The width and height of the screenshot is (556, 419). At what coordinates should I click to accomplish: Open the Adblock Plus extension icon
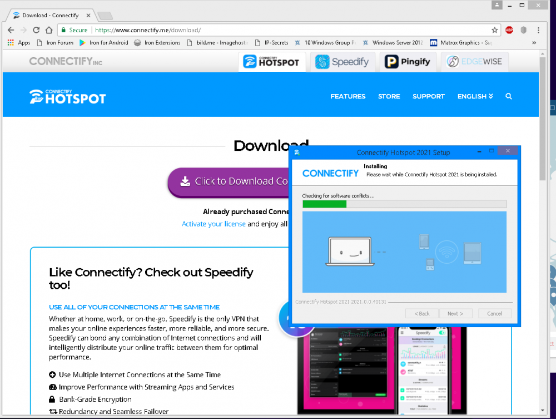(509, 30)
